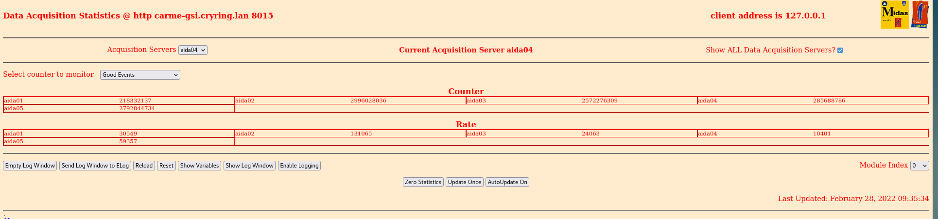Viewport: 938px width, 219px height.
Task: Click client address is 127.0.0.1 text
Action: 768,16
